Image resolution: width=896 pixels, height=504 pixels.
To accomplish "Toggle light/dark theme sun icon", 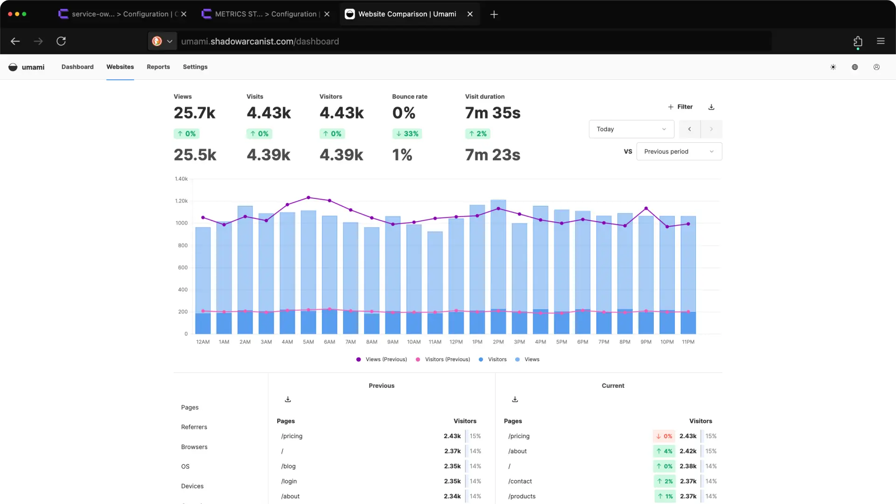I will pyautogui.click(x=833, y=67).
